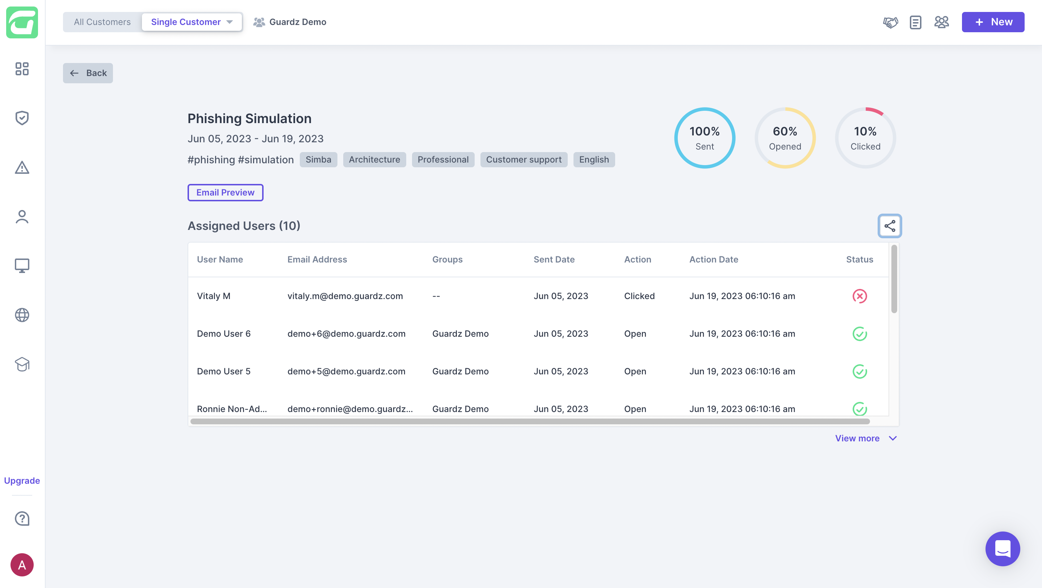This screenshot has width=1042, height=588.
Task: Click the horizontal scrollbar under the table
Action: 530,421
